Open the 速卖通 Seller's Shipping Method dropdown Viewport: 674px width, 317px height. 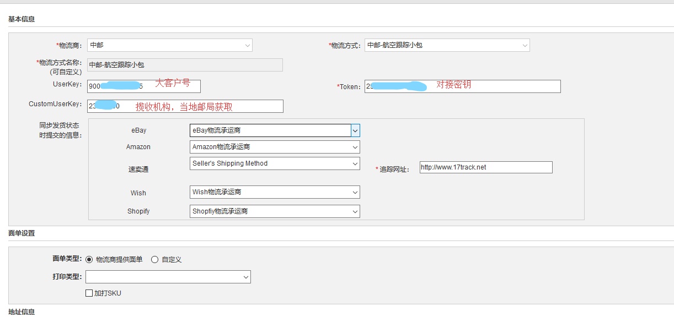pyautogui.click(x=275, y=163)
